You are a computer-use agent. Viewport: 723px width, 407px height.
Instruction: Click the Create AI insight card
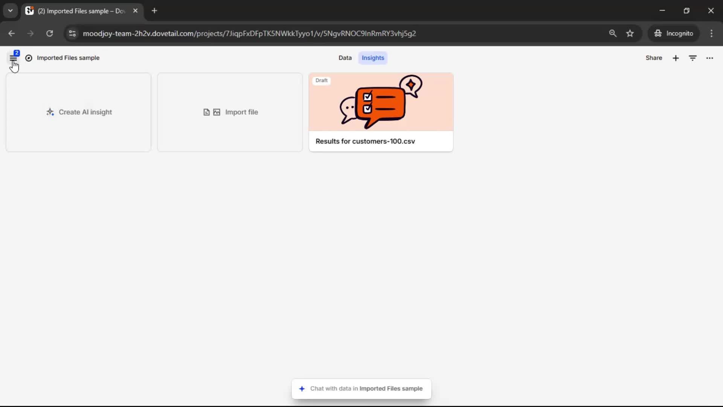(x=78, y=112)
